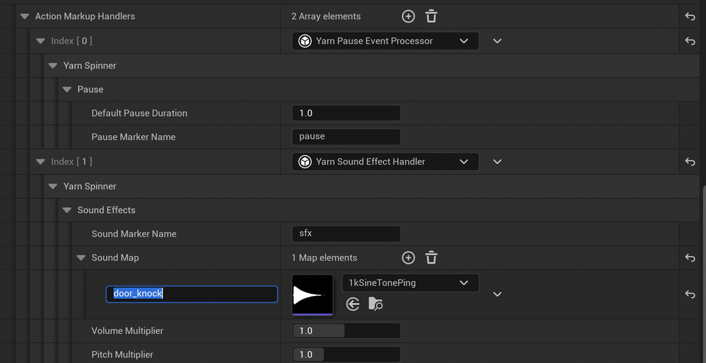Click the sound wave asset thumbnail
Image resolution: width=706 pixels, height=363 pixels.
pos(312,295)
